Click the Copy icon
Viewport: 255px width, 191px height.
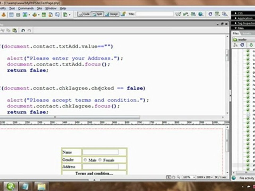point(8,30)
